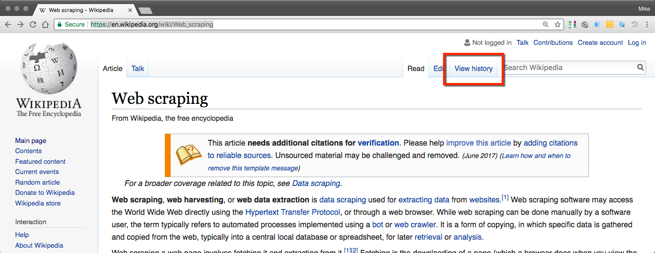Click the zoom magnifier icon in address bar

[545, 24]
